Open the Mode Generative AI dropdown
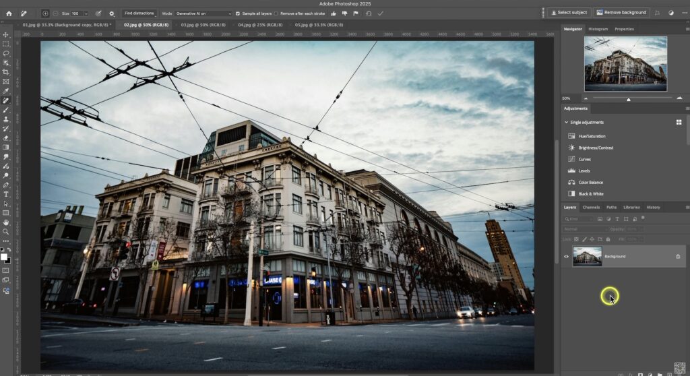 [203, 13]
